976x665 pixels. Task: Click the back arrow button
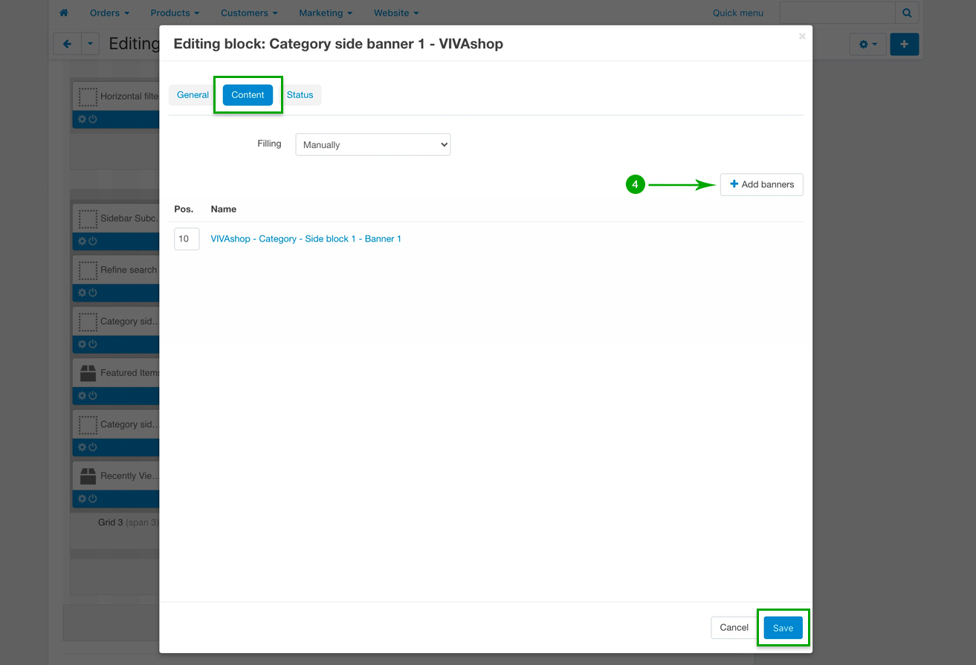(67, 45)
